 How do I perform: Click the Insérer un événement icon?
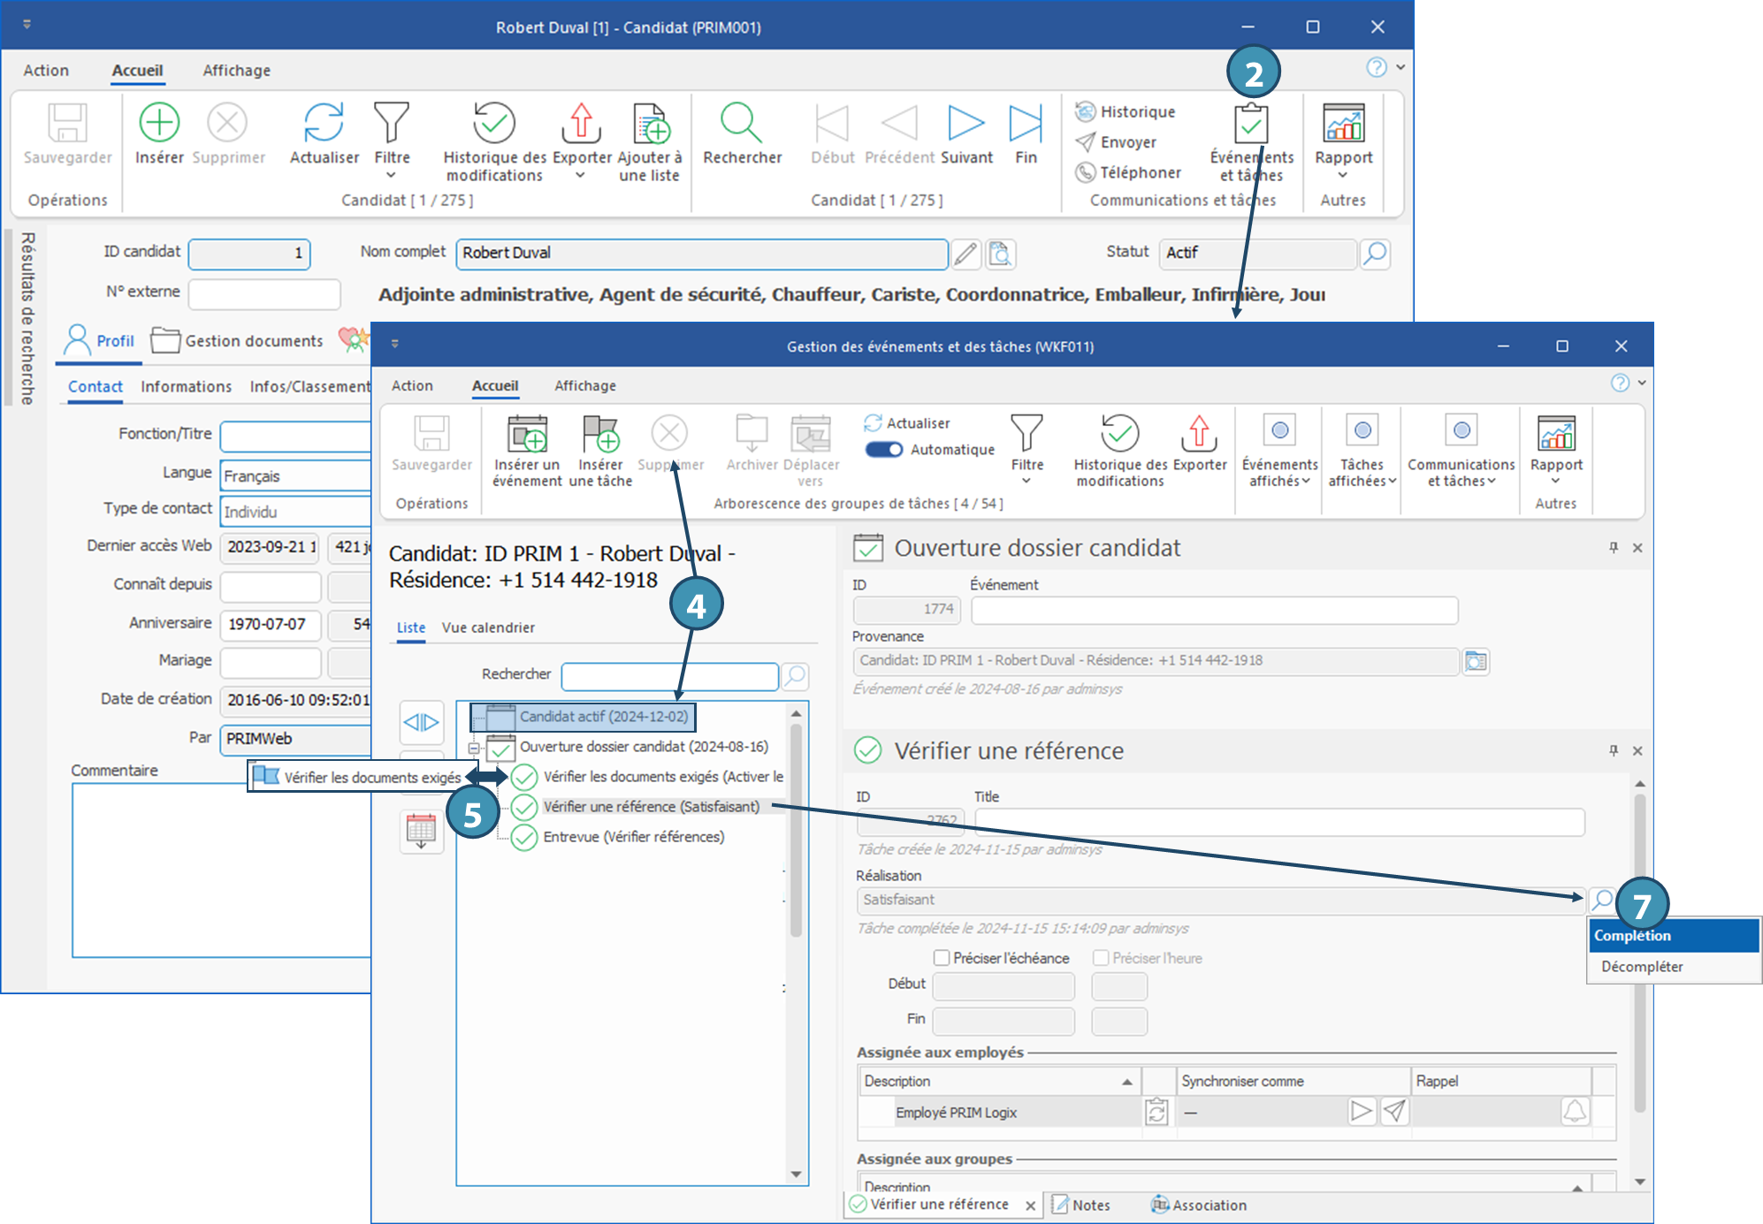point(527,434)
